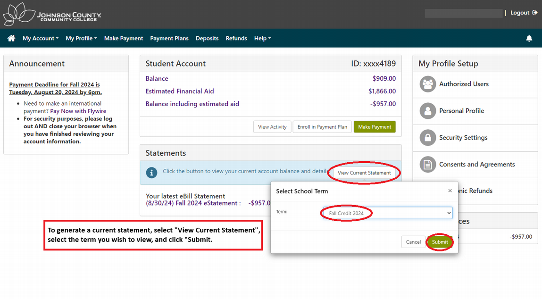The height and width of the screenshot is (299, 542).
Task: Open the Term selection combo box
Action: pyautogui.click(x=386, y=213)
